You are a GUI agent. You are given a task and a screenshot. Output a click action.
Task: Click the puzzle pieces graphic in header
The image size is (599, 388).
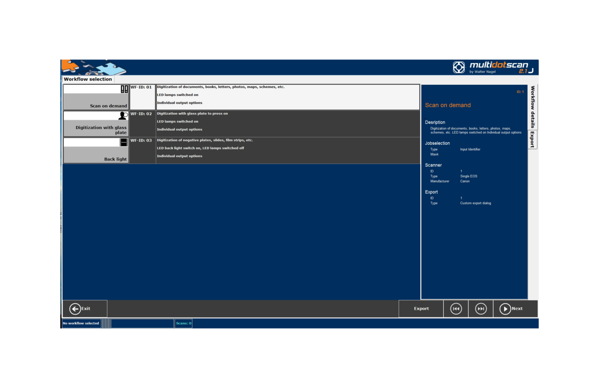(x=94, y=67)
